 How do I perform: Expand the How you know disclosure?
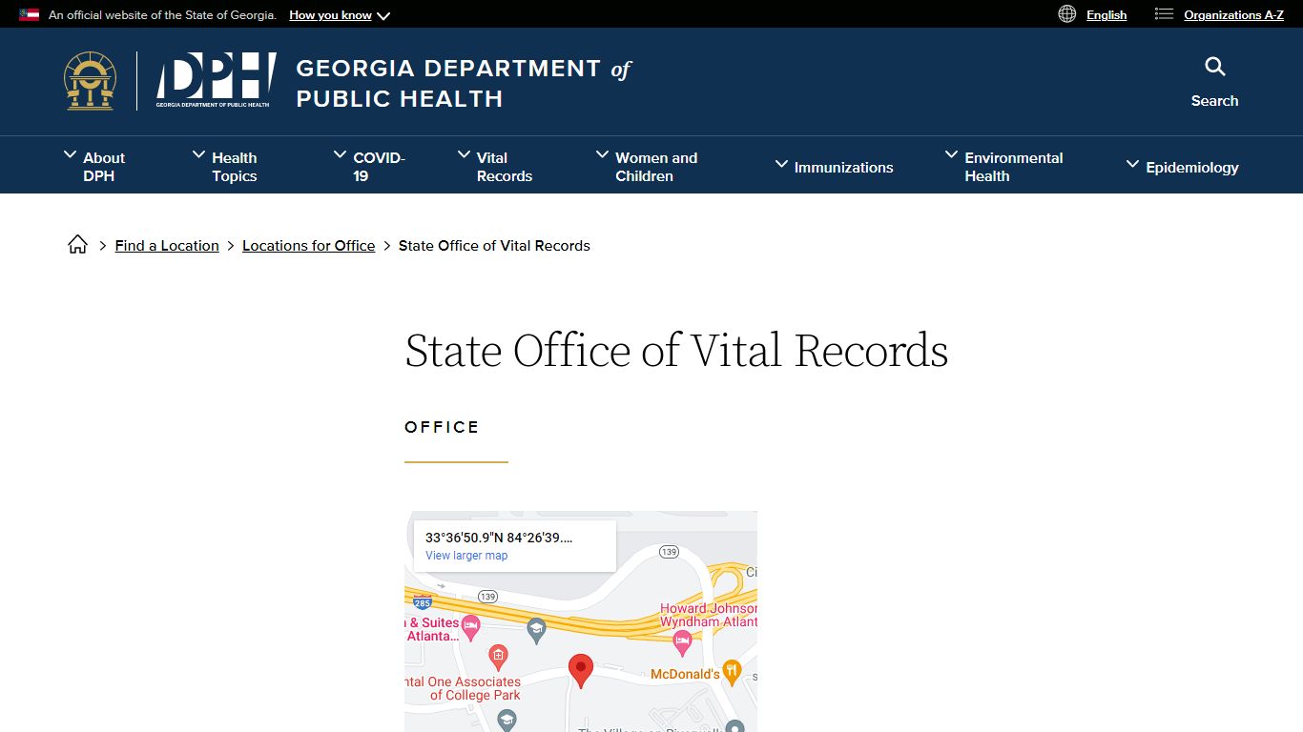[340, 15]
